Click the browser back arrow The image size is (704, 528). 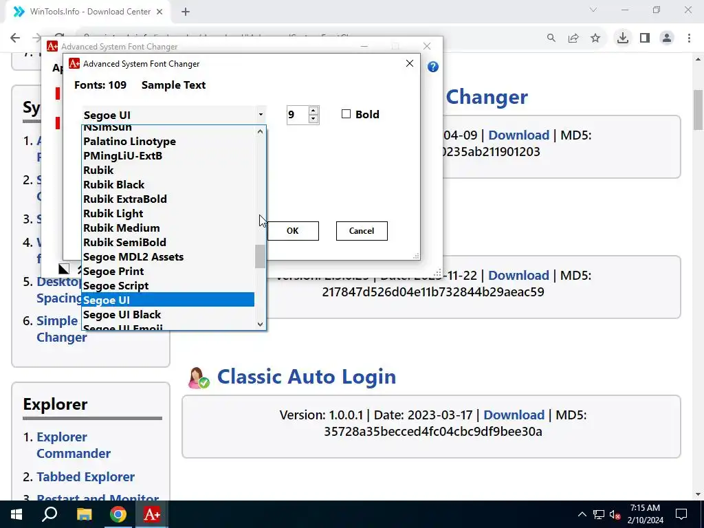pos(15,38)
